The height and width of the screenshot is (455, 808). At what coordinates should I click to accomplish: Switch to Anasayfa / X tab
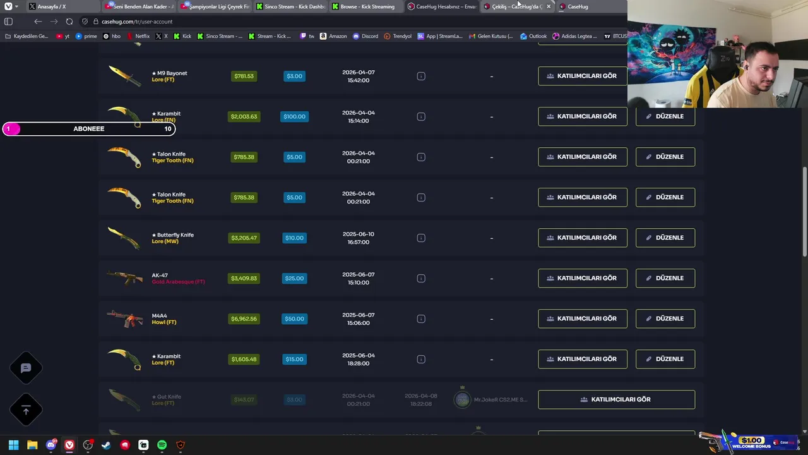[62, 6]
